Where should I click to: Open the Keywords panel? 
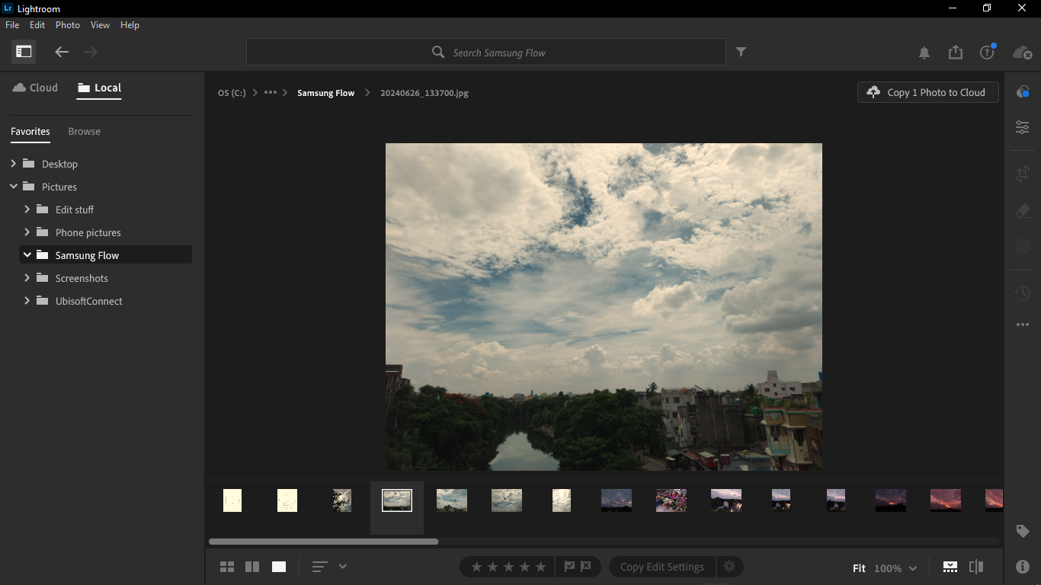(x=1022, y=531)
